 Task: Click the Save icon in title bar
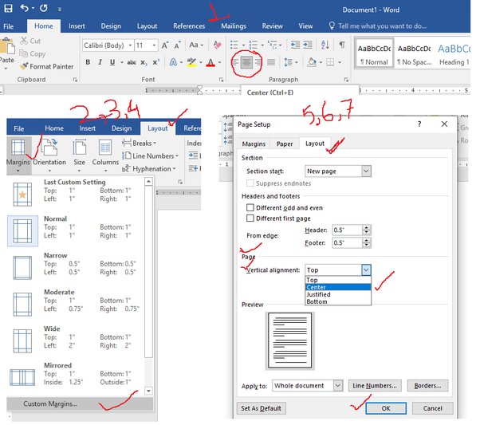pyautogui.click(x=8, y=8)
